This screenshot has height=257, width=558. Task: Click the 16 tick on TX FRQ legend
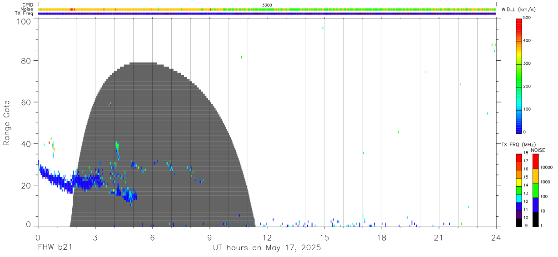tap(526, 169)
